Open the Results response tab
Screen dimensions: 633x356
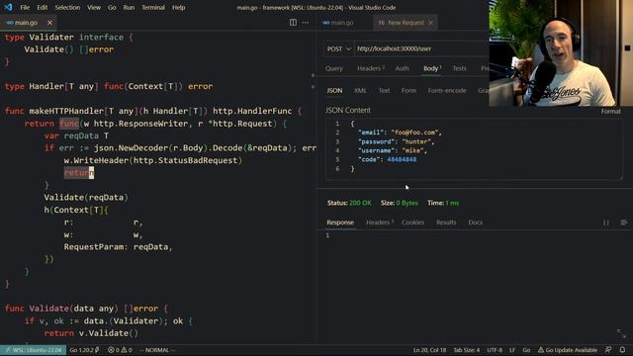(446, 222)
